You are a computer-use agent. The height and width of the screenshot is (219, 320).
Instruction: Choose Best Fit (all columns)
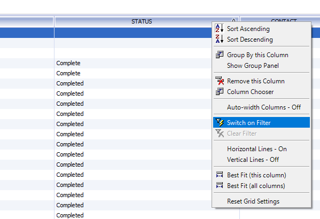click(261, 186)
